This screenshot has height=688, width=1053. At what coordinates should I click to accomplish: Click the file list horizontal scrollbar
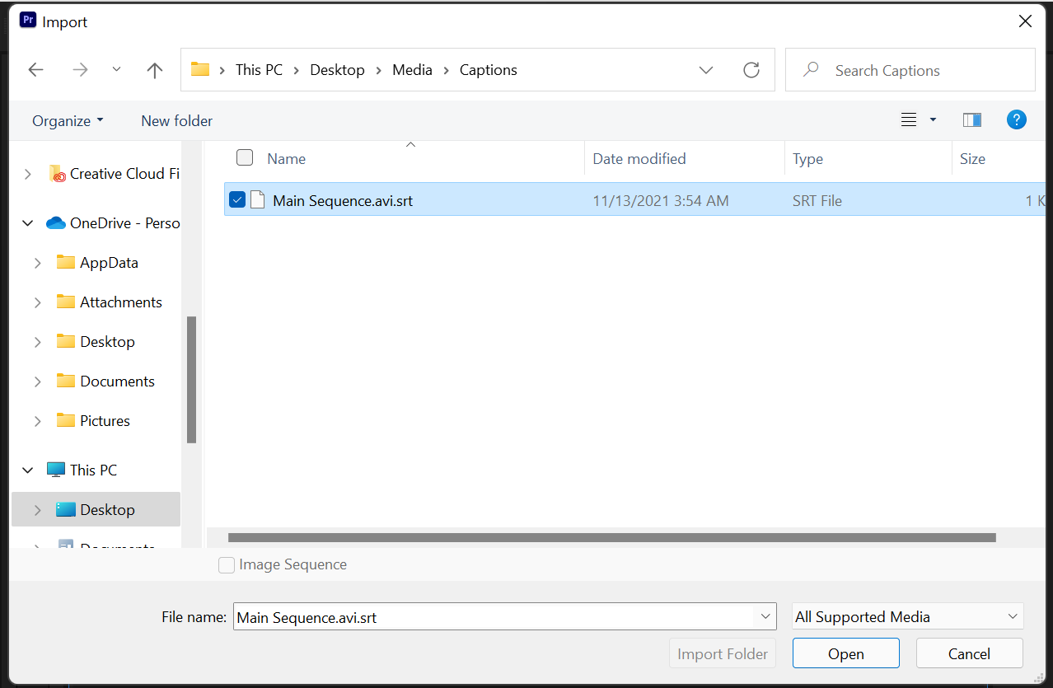pyautogui.click(x=612, y=537)
